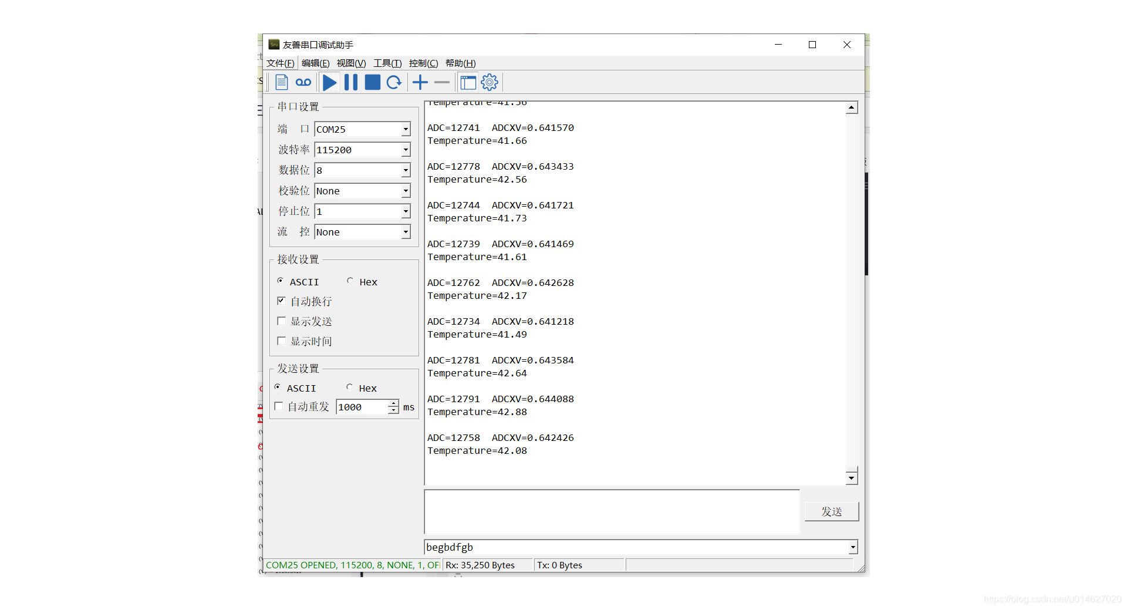Increase the auto-resend interval stepper
The width and height of the screenshot is (1127, 610).
(x=393, y=403)
